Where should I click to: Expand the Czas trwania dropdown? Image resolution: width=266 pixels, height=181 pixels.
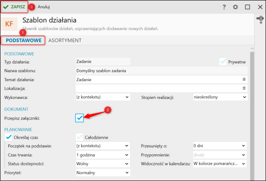102,155
